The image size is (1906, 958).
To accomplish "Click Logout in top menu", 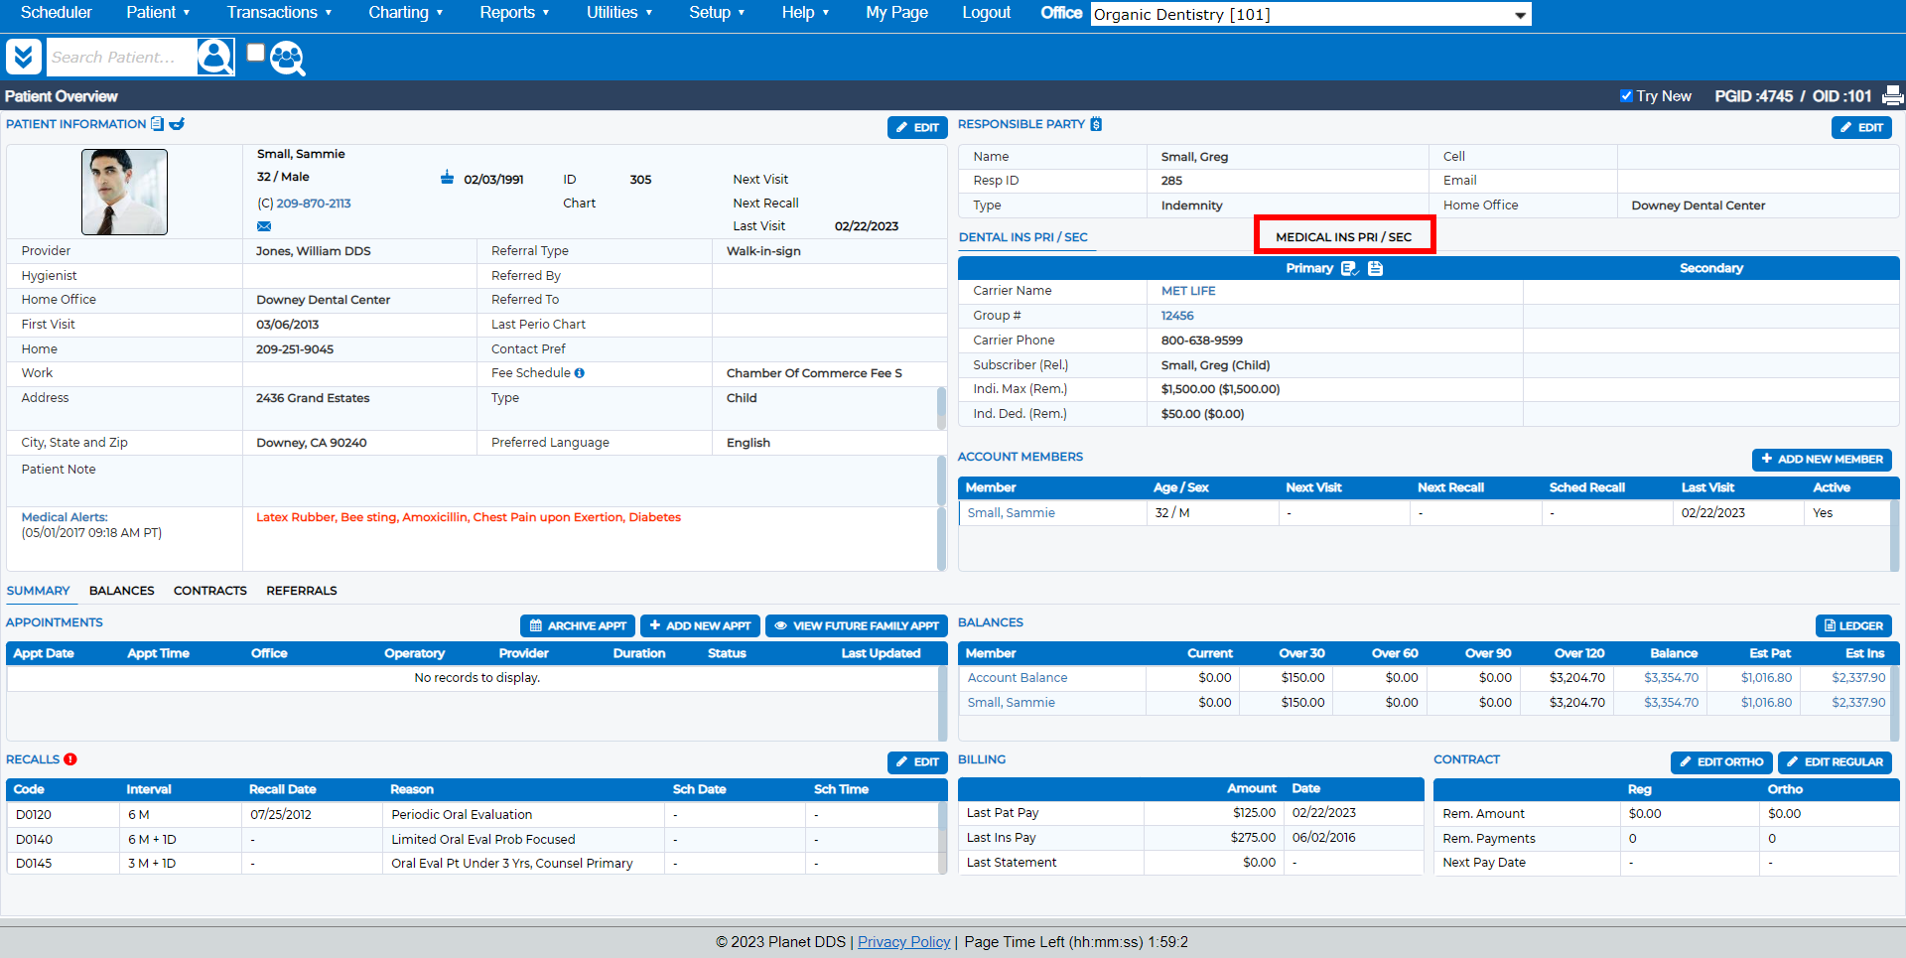I will click(986, 13).
